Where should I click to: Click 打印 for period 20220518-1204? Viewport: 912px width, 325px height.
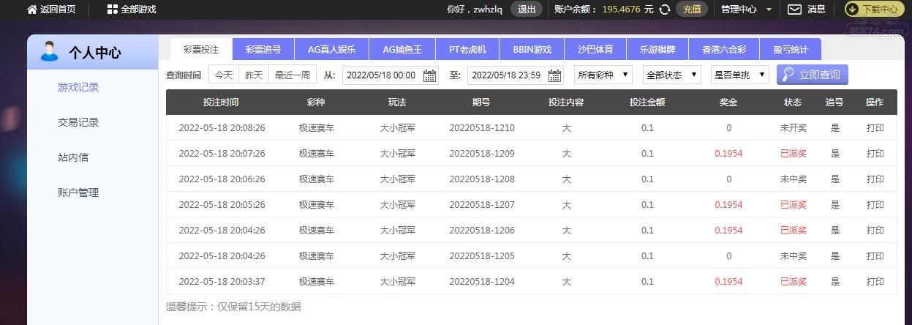tap(875, 282)
